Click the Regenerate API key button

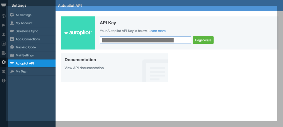[203, 40]
